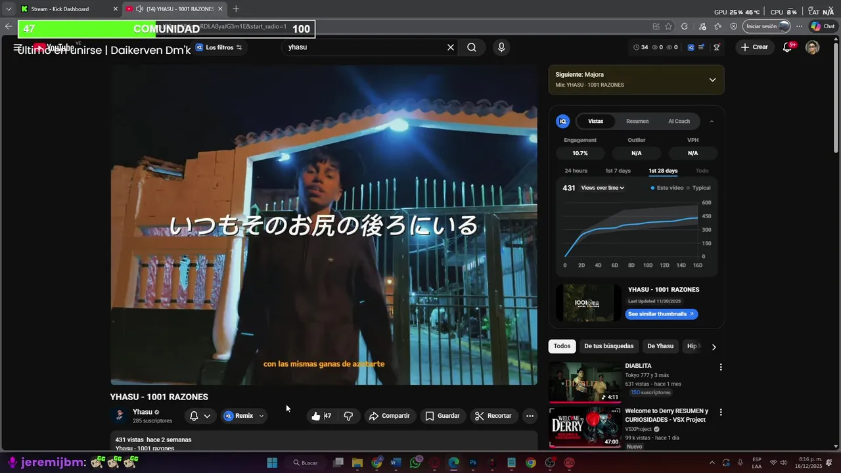Open Welcome to Derry RESUMEN video thumbnail
Viewport: 841px width, 473px height.
coord(585,428)
